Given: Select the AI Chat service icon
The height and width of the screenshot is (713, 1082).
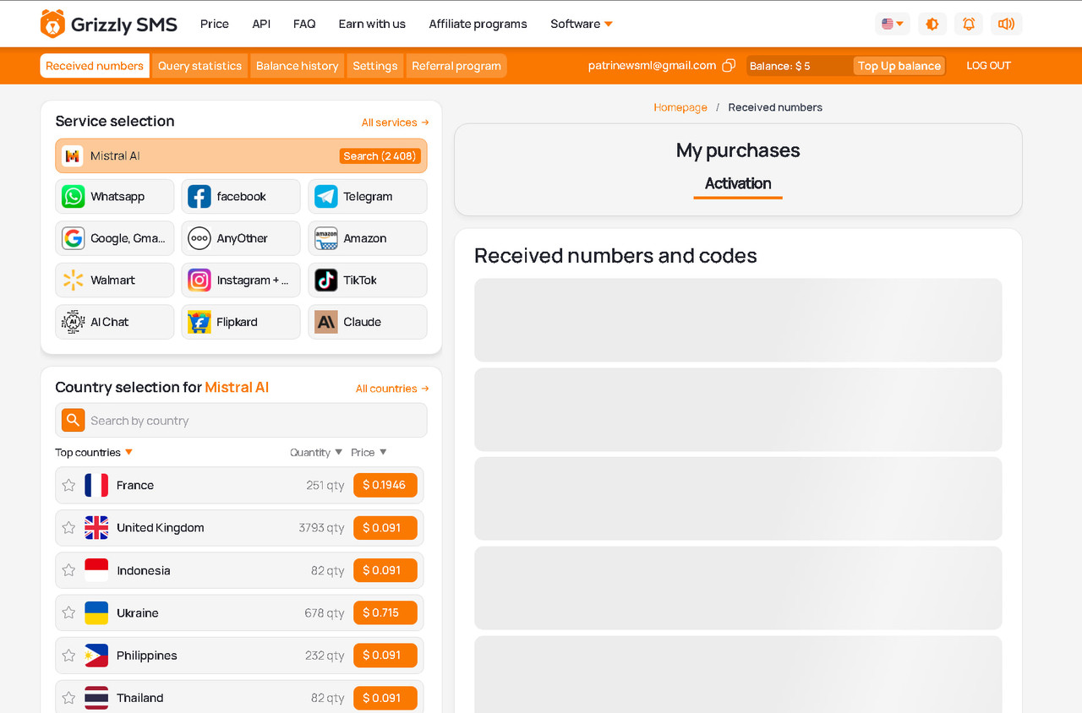Looking at the screenshot, I should tap(74, 322).
